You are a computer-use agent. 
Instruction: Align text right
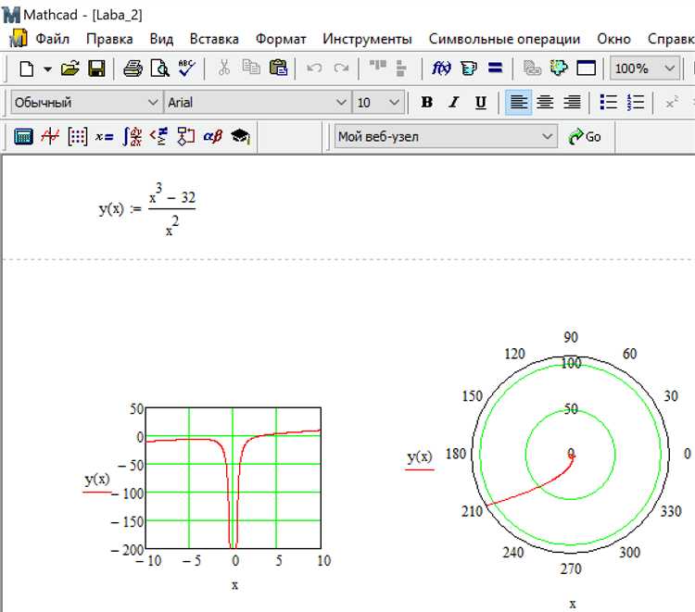coord(573,102)
